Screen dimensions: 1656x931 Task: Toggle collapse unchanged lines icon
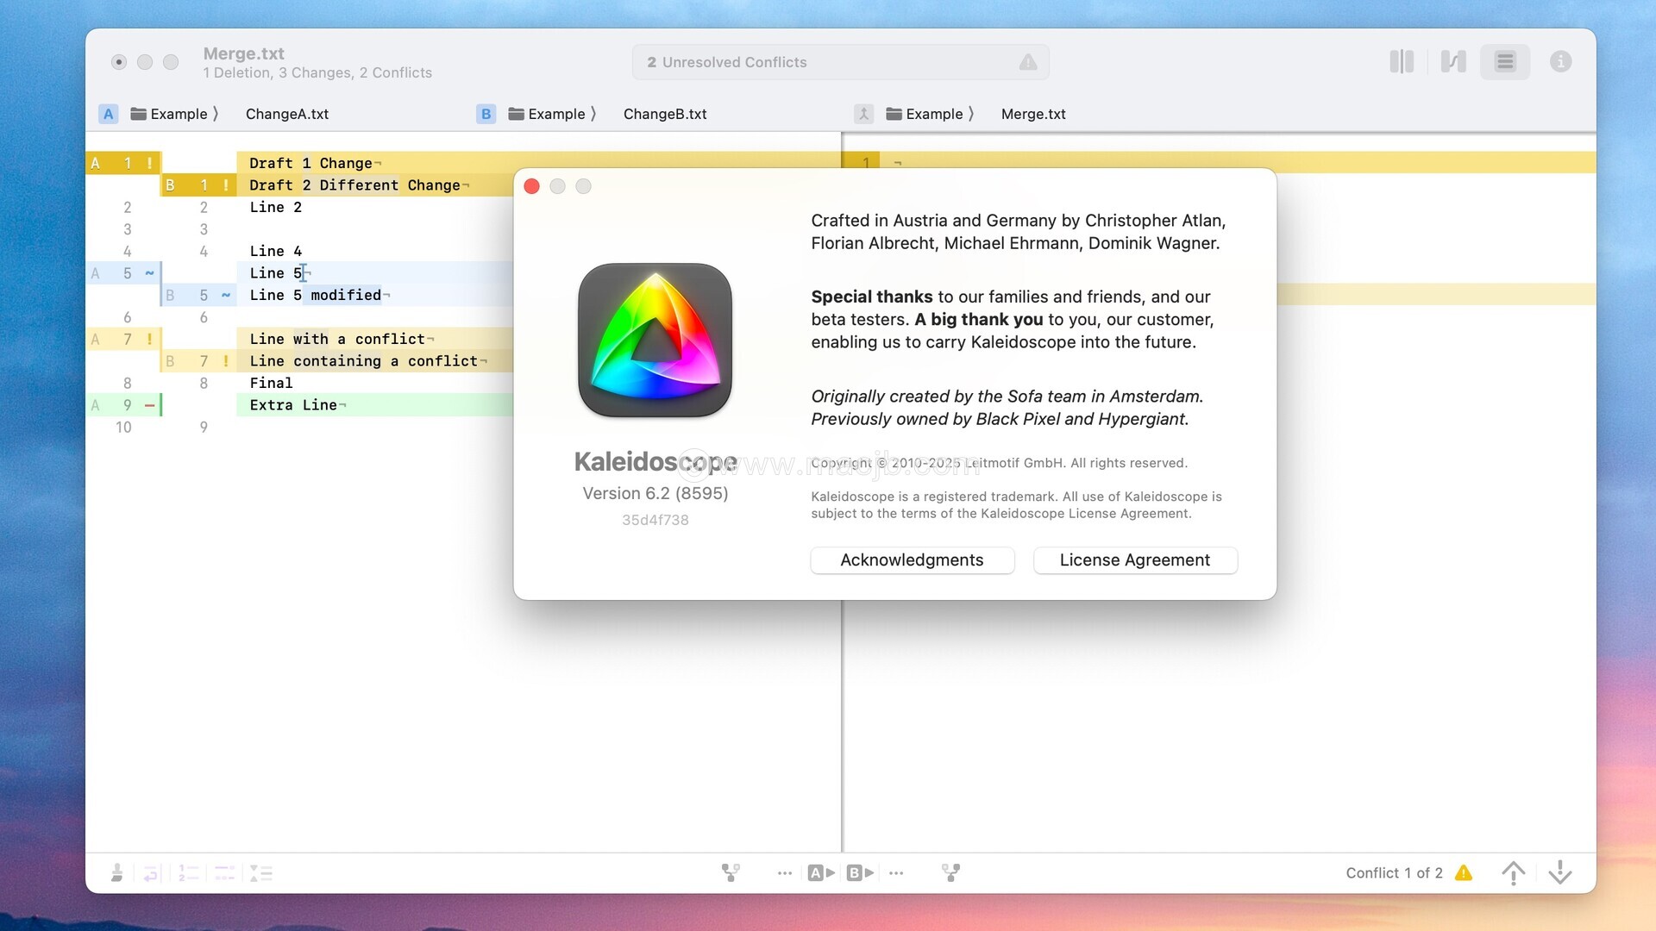(261, 873)
